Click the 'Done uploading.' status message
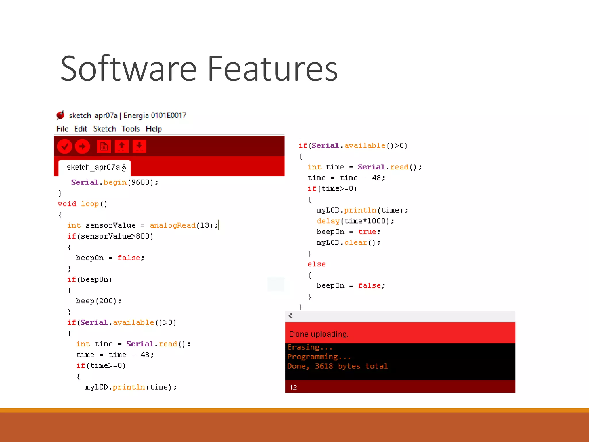589x442 pixels. tap(319, 334)
